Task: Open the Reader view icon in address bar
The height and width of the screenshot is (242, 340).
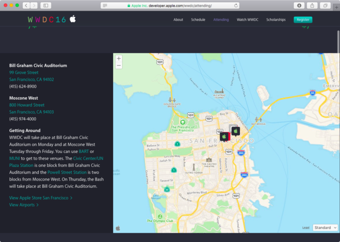Action: click(x=105, y=5)
